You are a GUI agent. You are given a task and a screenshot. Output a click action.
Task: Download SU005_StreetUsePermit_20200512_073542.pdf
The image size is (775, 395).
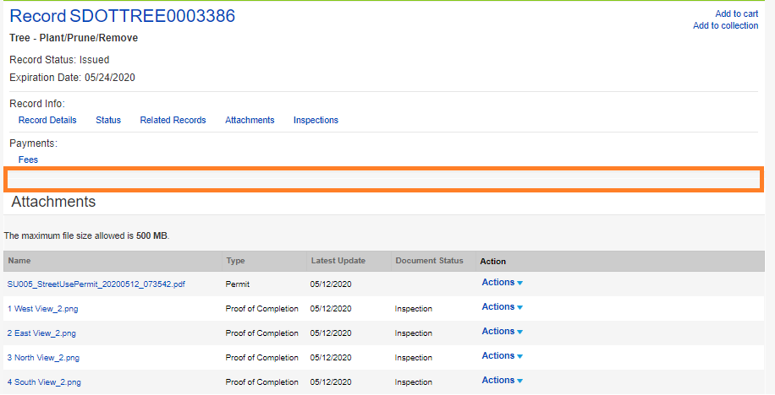96,284
